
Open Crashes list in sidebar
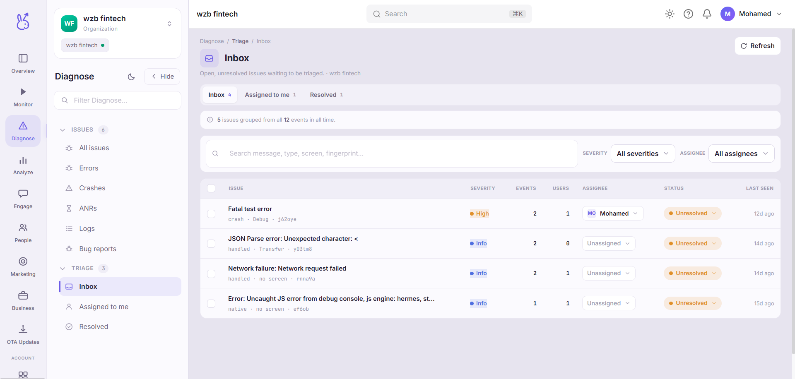point(120,188)
